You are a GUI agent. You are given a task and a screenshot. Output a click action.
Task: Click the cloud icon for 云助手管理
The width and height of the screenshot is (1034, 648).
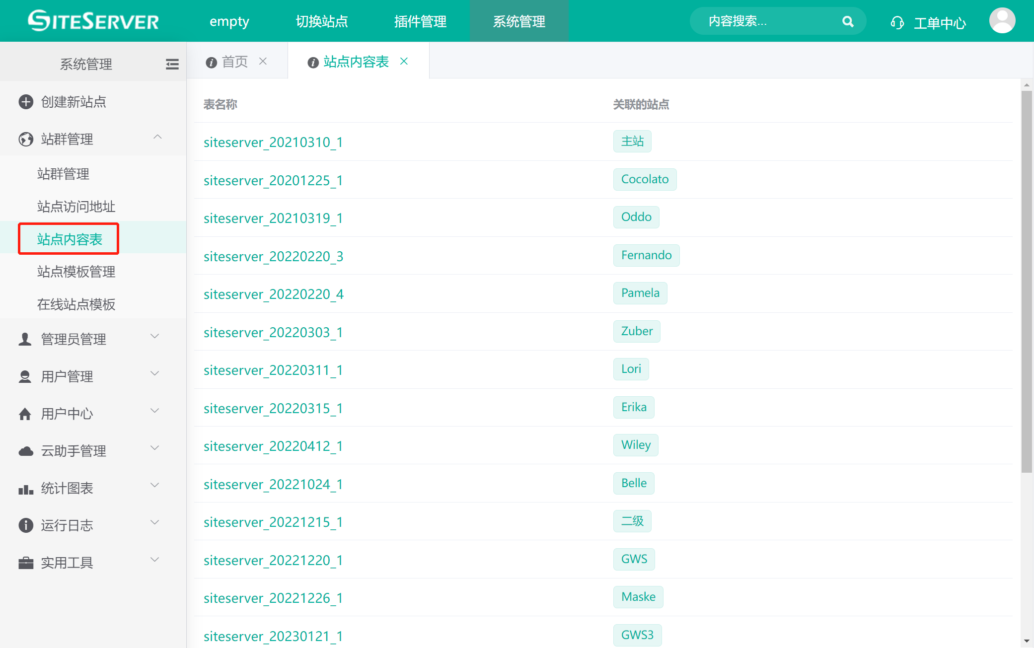click(26, 451)
